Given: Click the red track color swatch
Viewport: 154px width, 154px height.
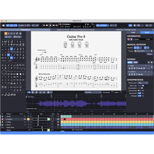Looking at the screenshot, I should [x=129, y=39].
